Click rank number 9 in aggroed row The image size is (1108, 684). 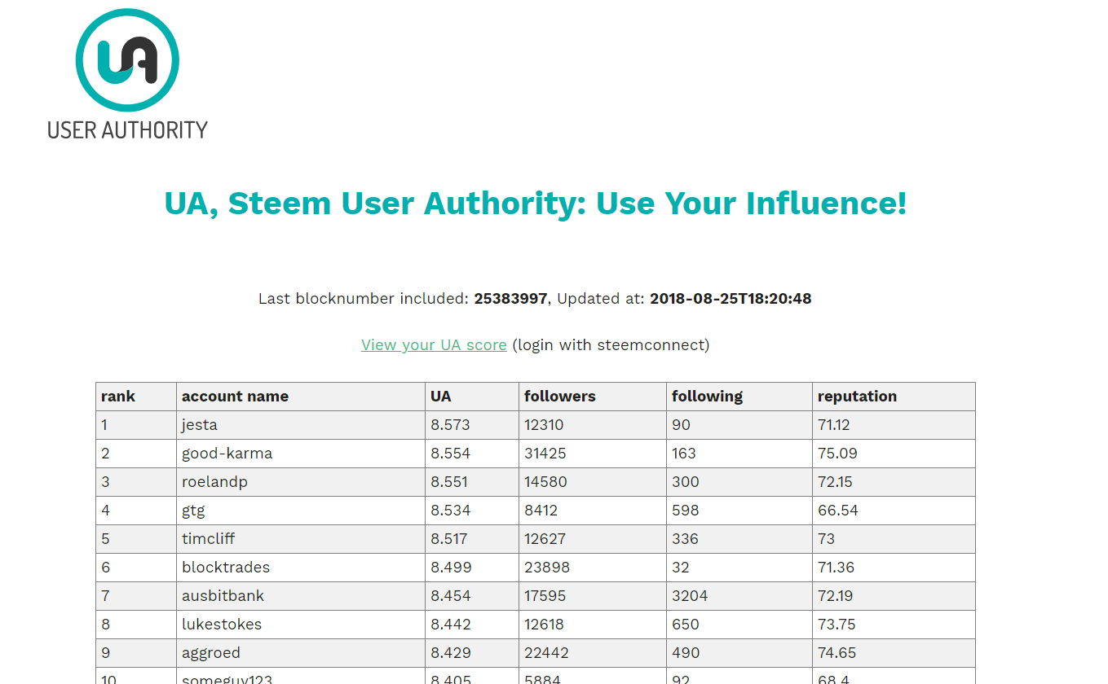click(105, 653)
